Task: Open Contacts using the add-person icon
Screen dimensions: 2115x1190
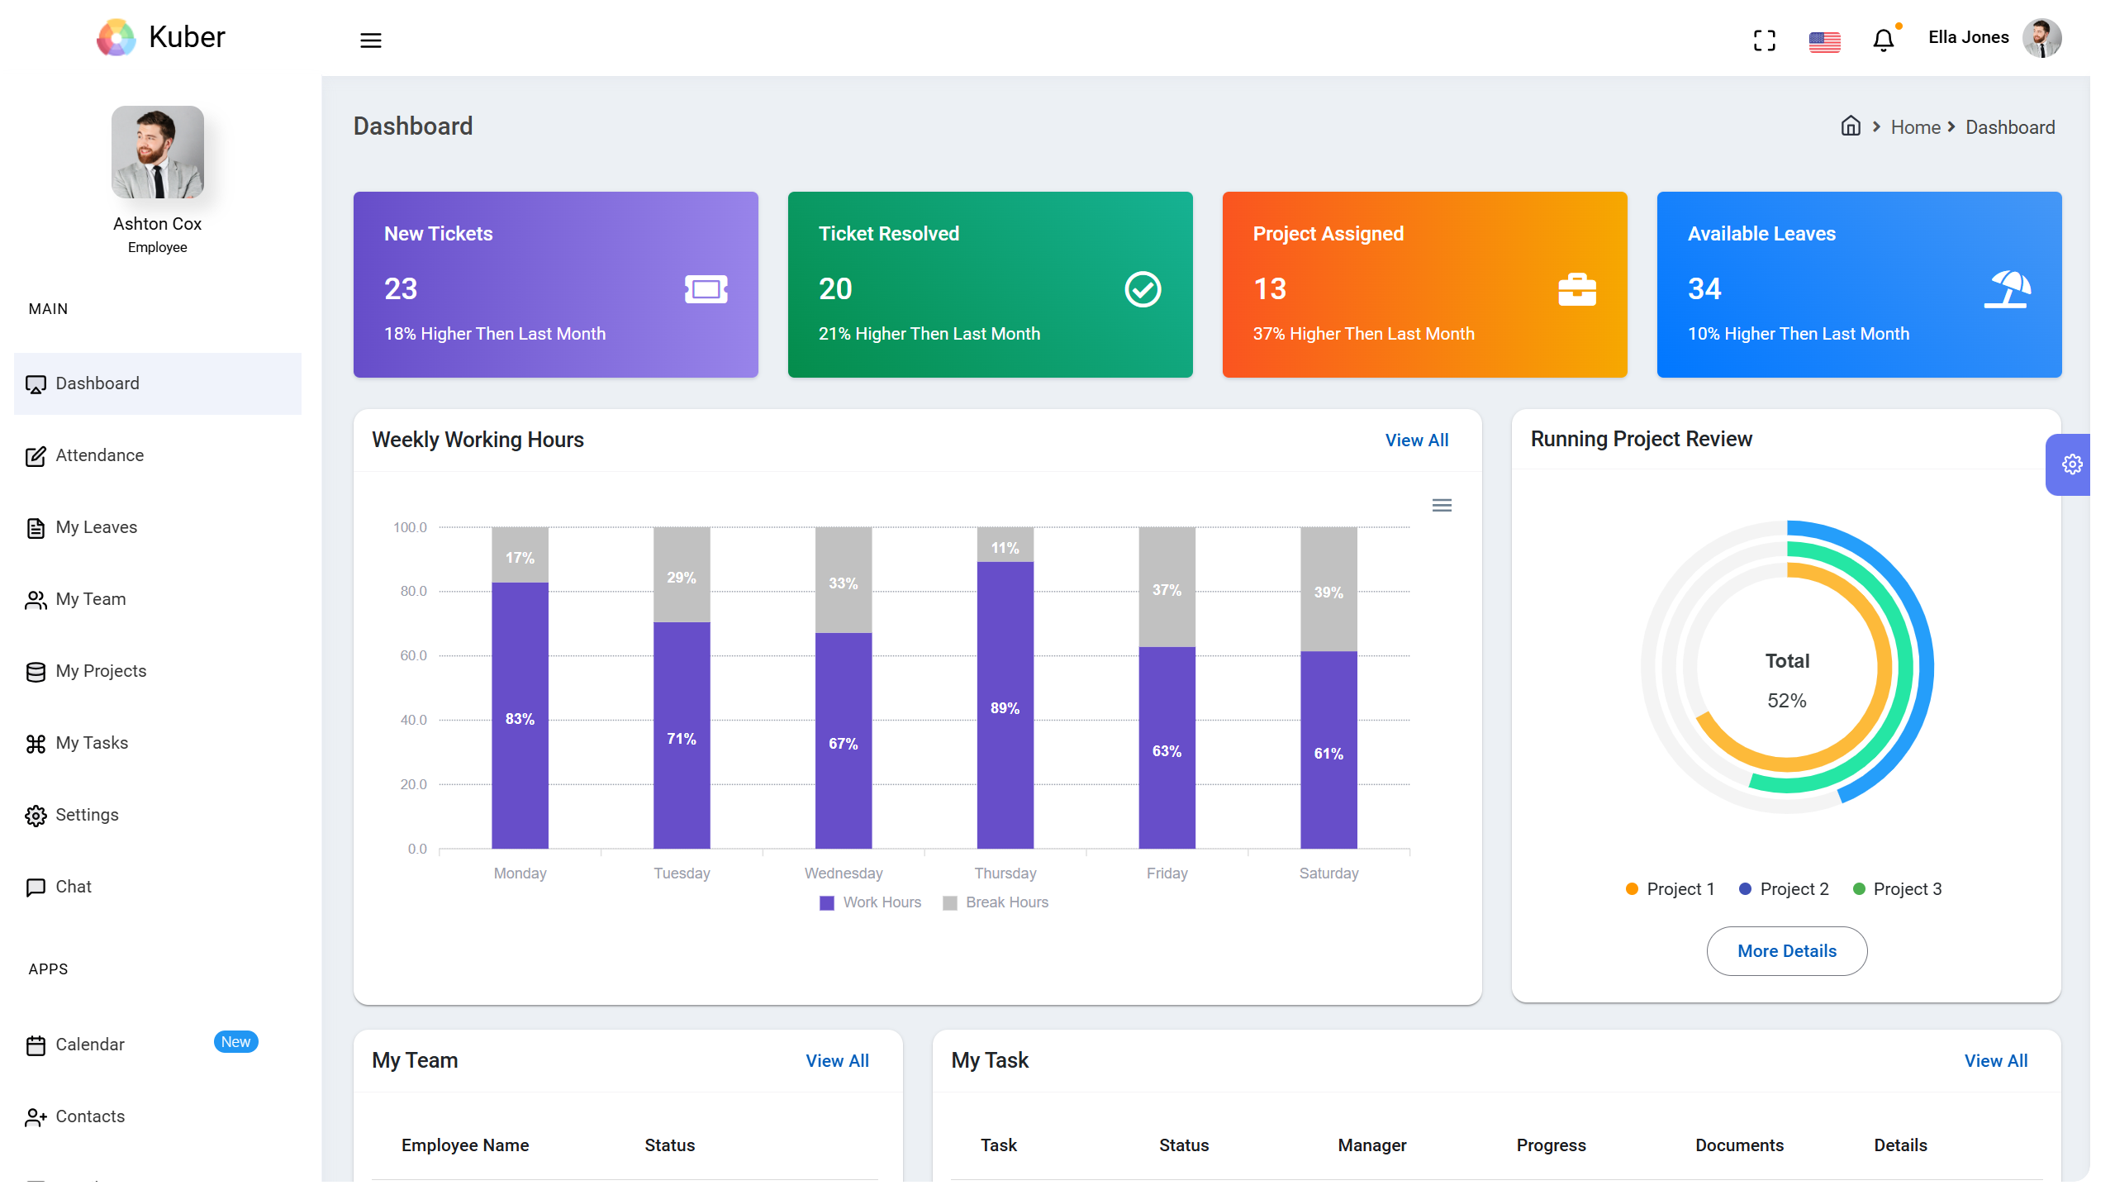Action: (x=36, y=1117)
